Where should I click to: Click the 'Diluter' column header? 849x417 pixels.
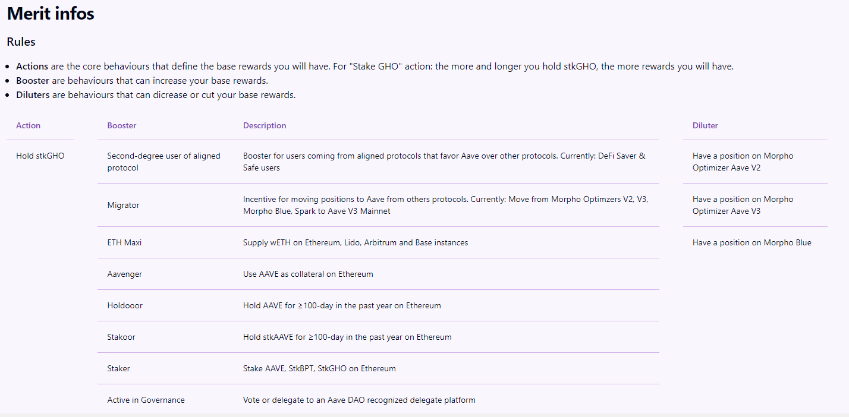(705, 125)
